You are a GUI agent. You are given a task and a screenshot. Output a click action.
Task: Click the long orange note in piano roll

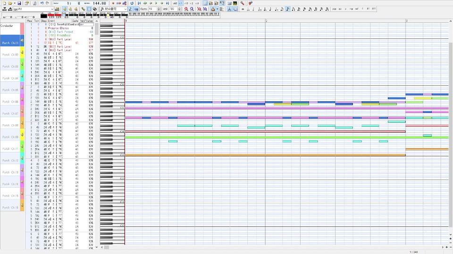[265, 155]
